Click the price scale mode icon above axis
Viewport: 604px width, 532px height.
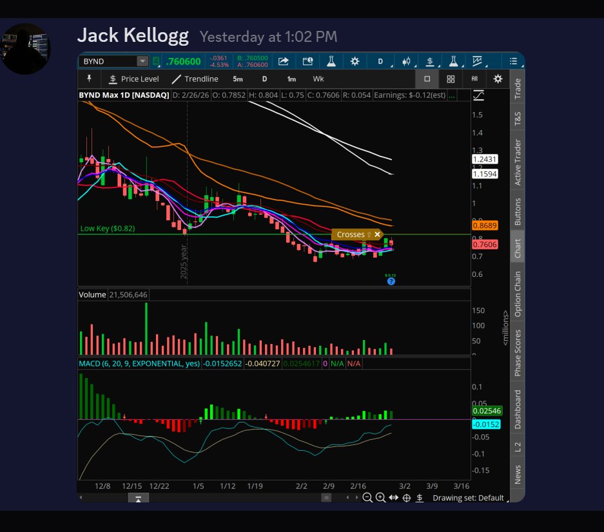pos(478,95)
